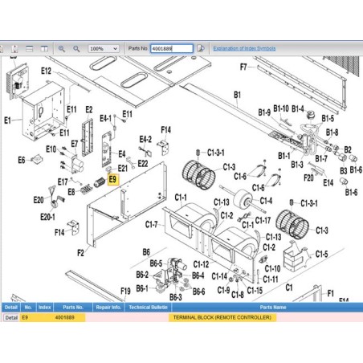Select the C1-15 label in diagram

[x=255, y=291]
